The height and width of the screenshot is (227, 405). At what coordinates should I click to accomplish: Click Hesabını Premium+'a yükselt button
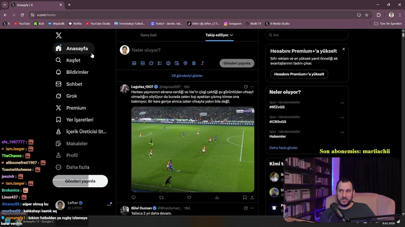coord(299,74)
